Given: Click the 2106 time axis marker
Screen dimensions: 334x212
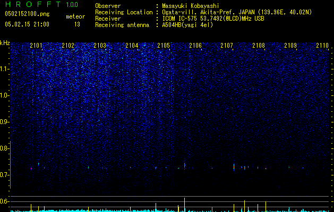Looking at the screenshot, I should tap(195, 46).
